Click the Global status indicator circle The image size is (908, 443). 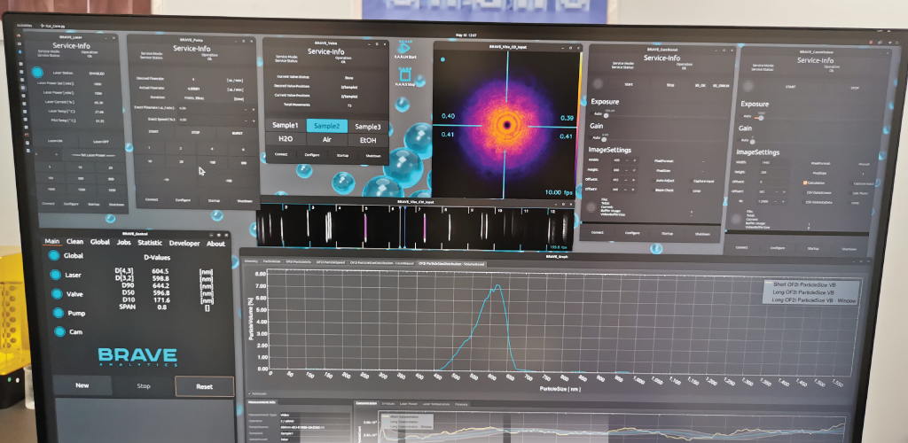(58, 256)
